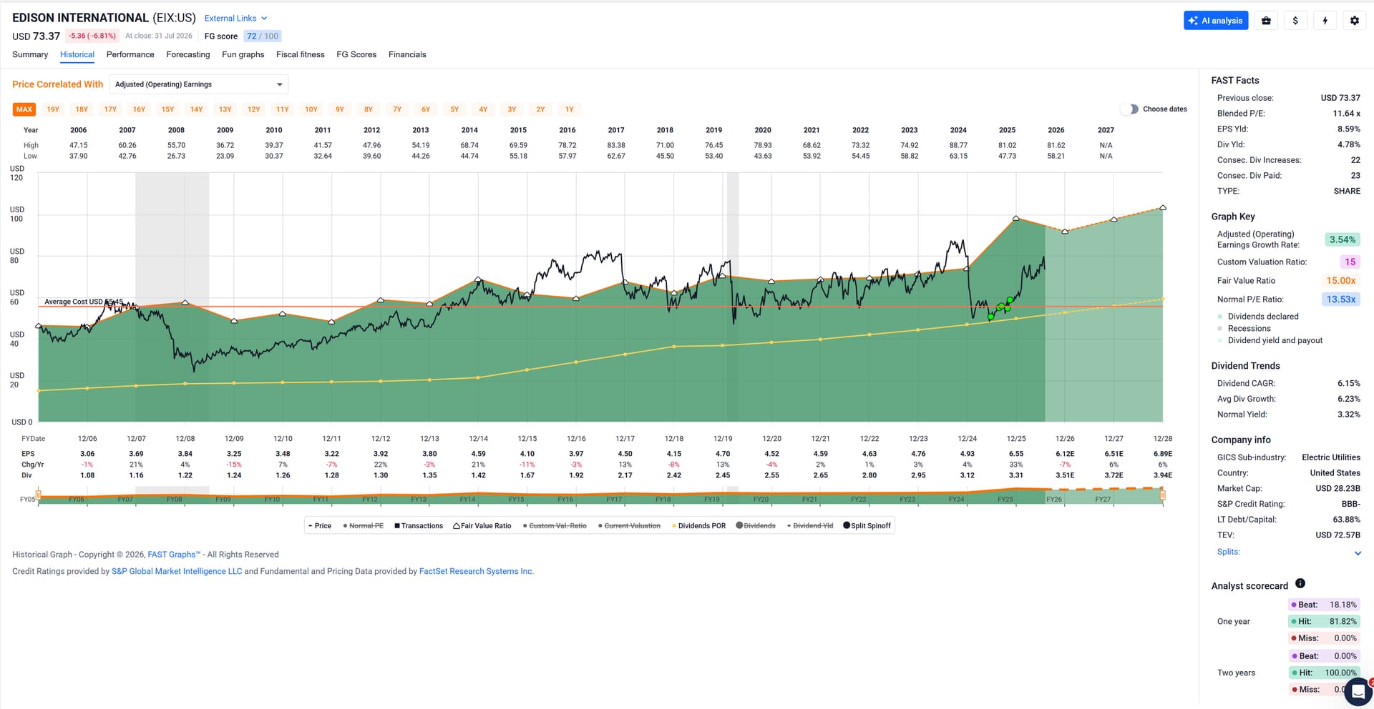1374x709 pixels.
Task: Click the orange Fair Value Ratio 15.00x
Action: (x=1341, y=281)
